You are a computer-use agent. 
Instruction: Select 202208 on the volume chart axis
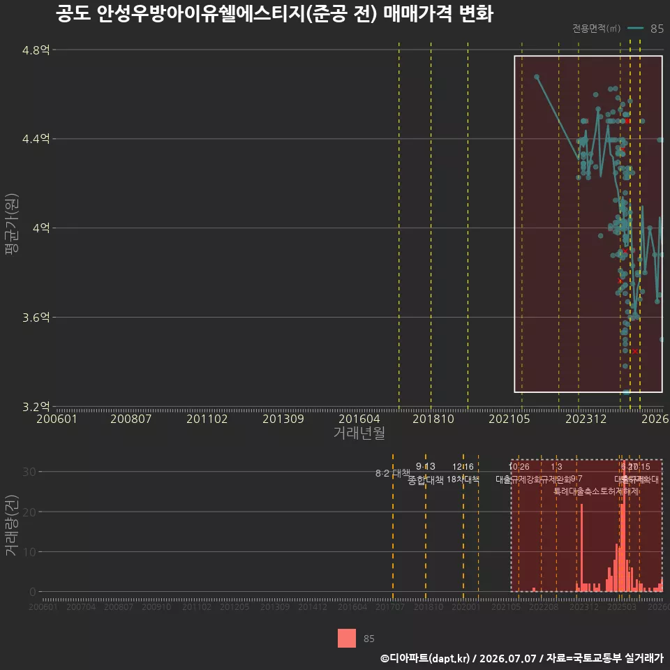pyautogui.click(x=544, y=606)
